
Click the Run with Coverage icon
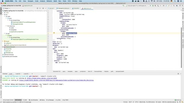point(155,6)
